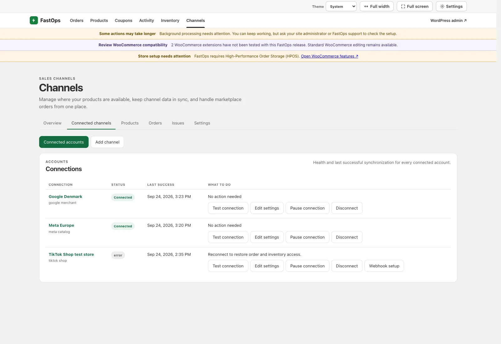Edit settings for TikTok Shop test store
Screen dimensions: 501x344
[267, 266]
